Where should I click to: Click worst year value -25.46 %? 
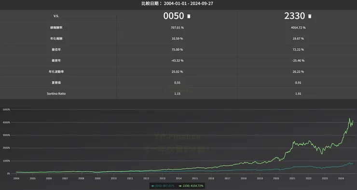point(298,61)
